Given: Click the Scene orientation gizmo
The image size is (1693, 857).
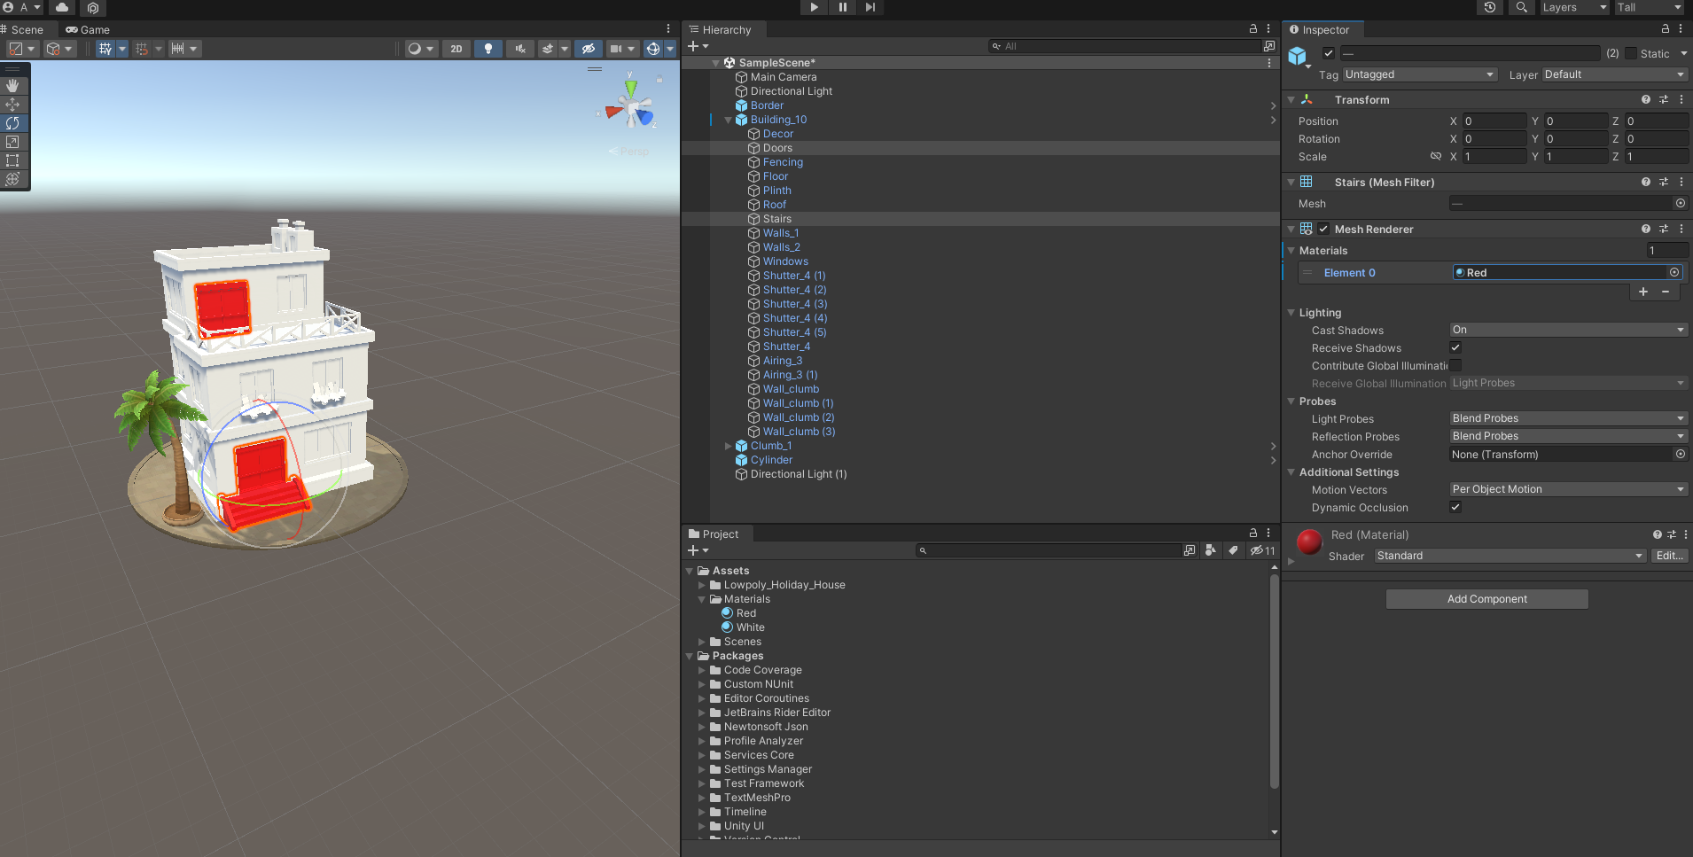Looking at the screenshot, I should [x=630, y=107].
